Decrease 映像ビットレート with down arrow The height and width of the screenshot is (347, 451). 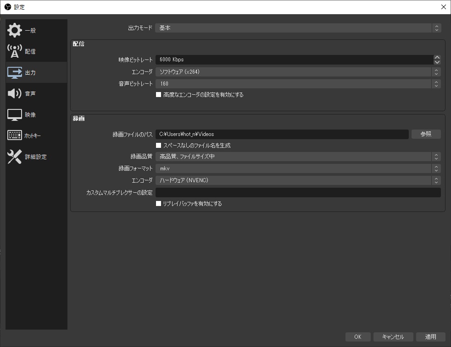pyautogui.click(x=437, y=62)
